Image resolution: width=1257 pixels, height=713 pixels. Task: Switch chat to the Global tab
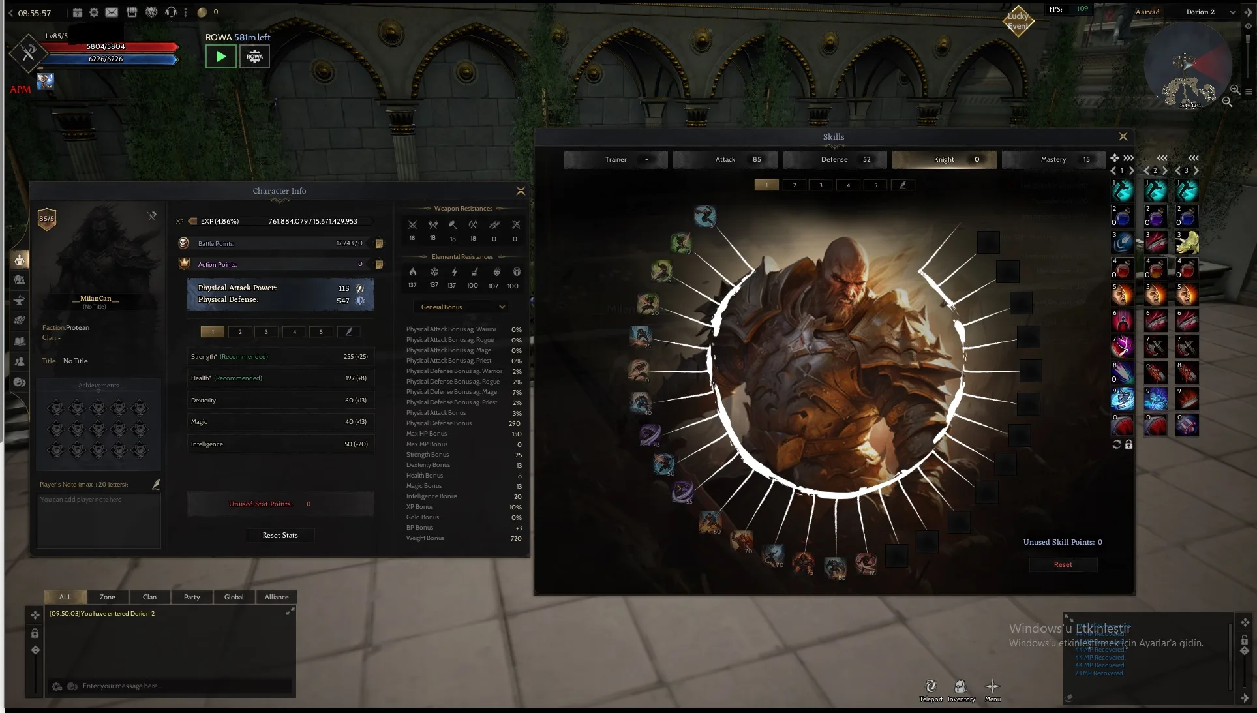(x=234, y=597)
